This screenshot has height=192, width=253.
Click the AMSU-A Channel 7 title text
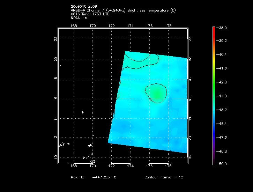pos(123,10)
